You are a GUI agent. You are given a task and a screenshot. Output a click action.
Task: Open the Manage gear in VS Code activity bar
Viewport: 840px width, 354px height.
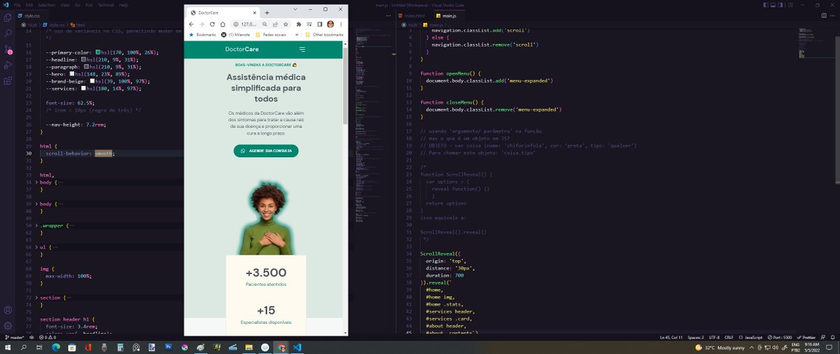pyautogui.click(x=7, y=326)
